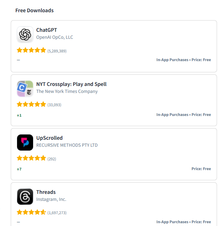This screenshot has width=218, height=226.
Task: Open the Threads app title
Action: pyautogui.click(x=46, y=192)
